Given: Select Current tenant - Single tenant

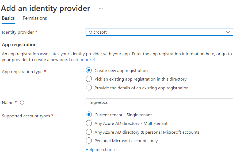Looking at the screenshot, I should pyautogui.click(x=89, y=115).
